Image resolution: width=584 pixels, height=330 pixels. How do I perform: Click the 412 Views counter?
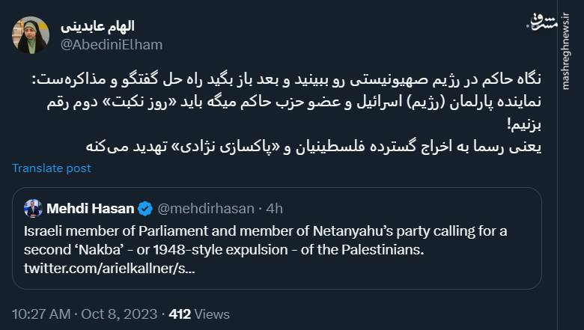coord(198,314)
